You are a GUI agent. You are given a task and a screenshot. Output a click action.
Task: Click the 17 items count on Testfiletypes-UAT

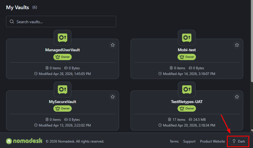pos(177,120)
